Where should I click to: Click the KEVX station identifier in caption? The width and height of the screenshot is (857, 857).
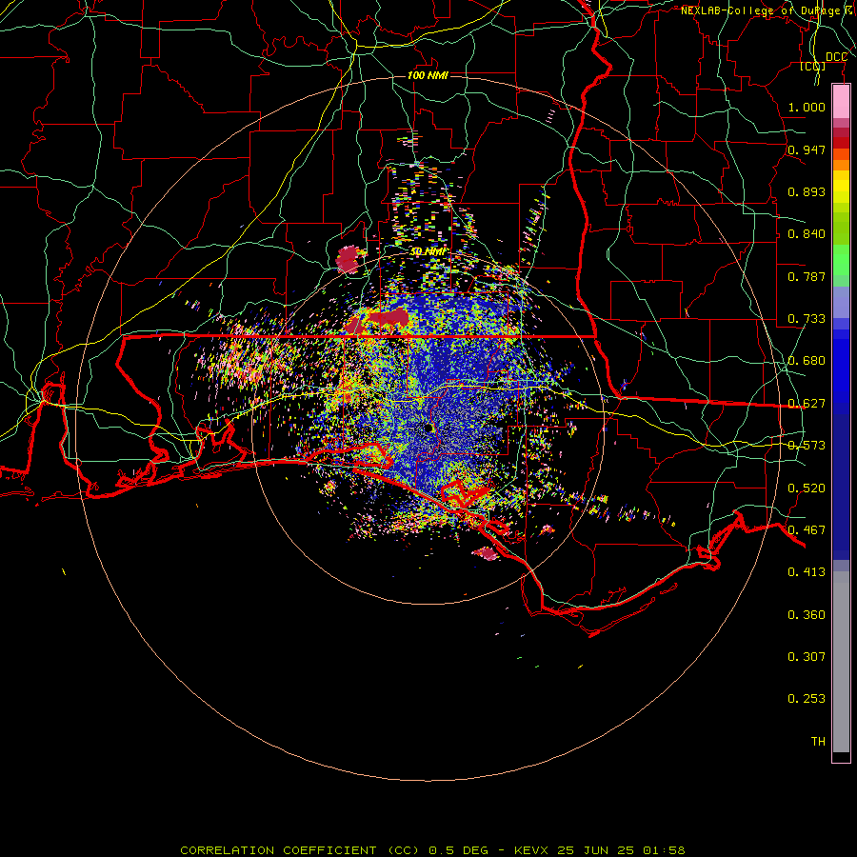[x=531, y=850]
